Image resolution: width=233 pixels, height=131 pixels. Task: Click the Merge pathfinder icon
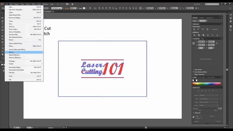pyautogui.click(x=203, y=35)
